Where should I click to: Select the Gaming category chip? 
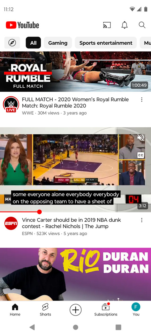pyautogui.click(x=58, y=43)
